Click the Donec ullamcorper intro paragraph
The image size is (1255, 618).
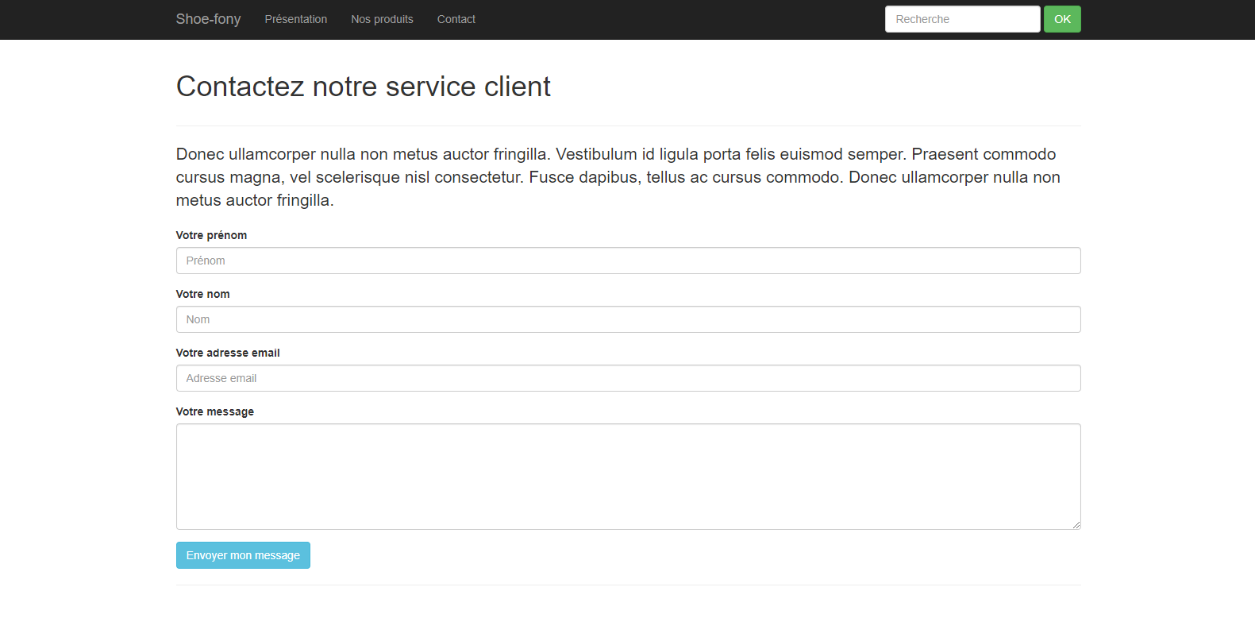619,177
